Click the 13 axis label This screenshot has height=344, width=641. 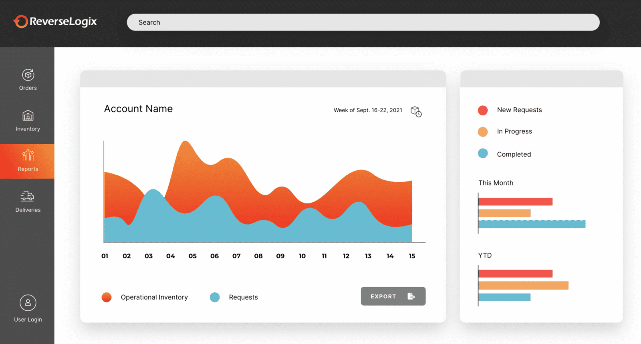coord(368,256)
